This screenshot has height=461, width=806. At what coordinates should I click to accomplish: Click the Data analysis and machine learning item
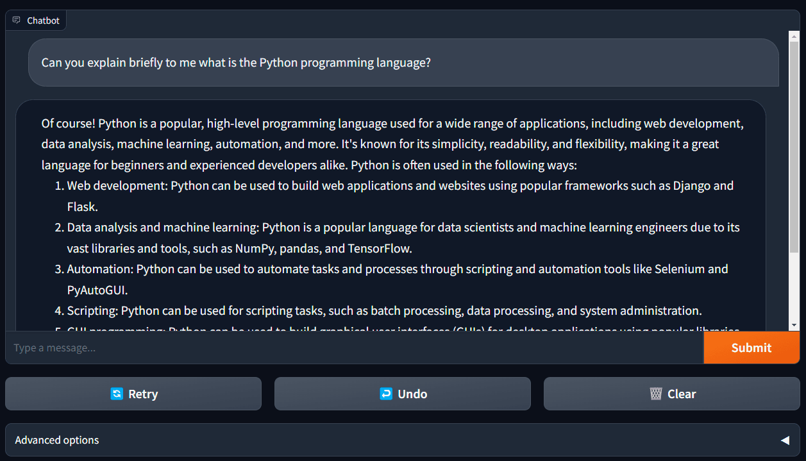[403, 238]
